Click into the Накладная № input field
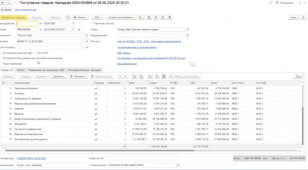 pyautogui.click(x=27, y=23)
